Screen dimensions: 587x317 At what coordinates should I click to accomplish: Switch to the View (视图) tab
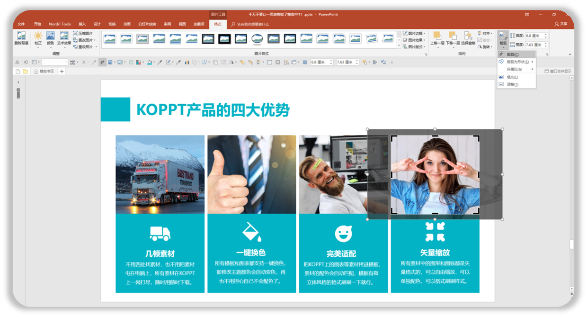pyautogui.click(x=182, y=24)
